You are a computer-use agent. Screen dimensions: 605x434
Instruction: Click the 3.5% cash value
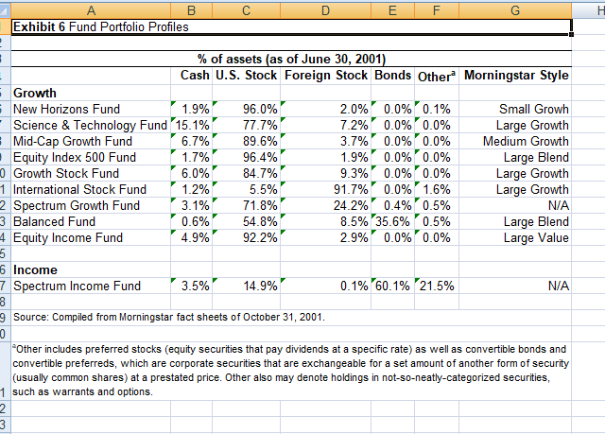click(x=191, y=286)
